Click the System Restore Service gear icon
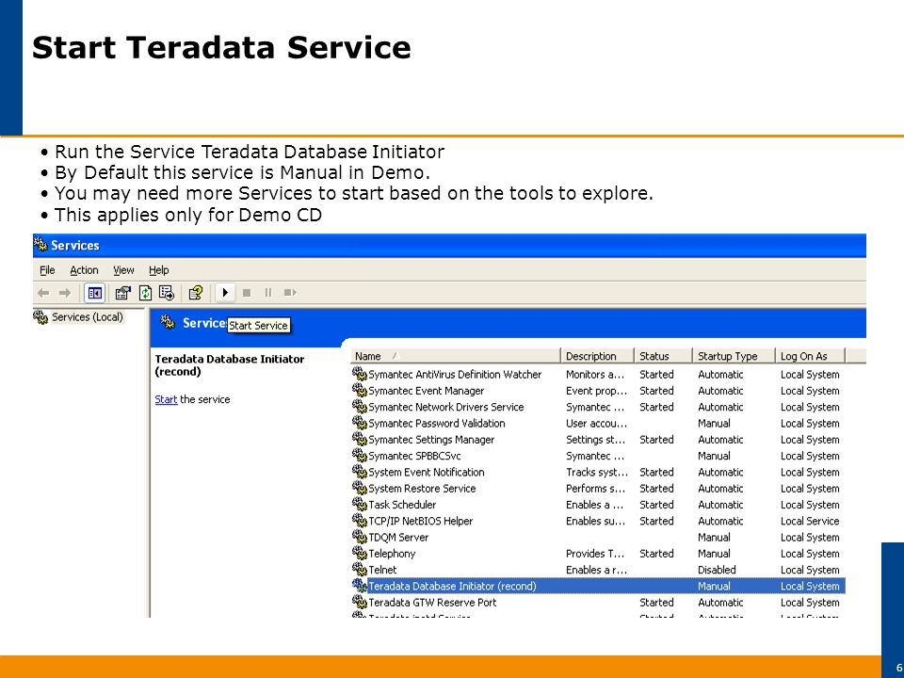Screen dimensions: 904x678 [x=359, y=489]
